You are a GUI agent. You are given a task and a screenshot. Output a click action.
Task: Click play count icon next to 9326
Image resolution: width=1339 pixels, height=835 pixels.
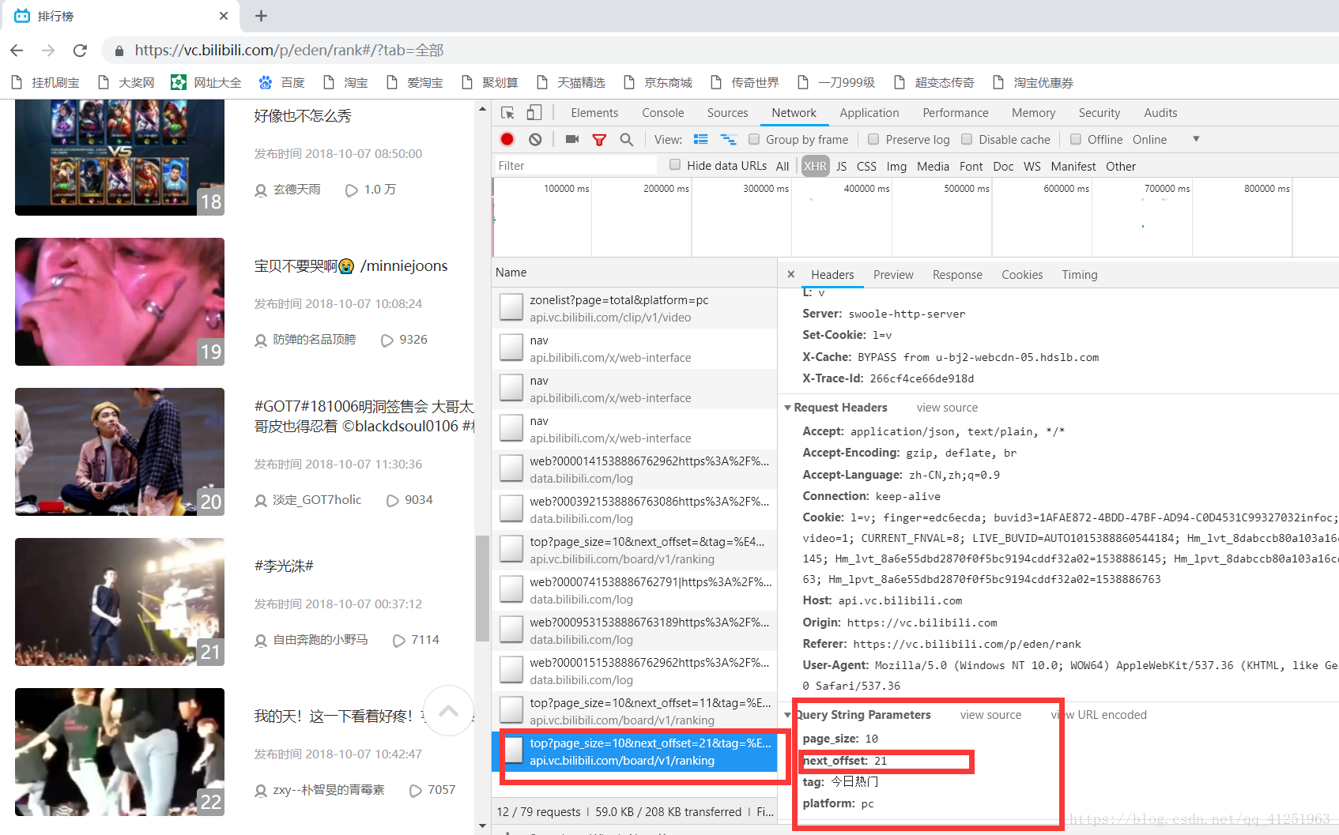(387, 340)
